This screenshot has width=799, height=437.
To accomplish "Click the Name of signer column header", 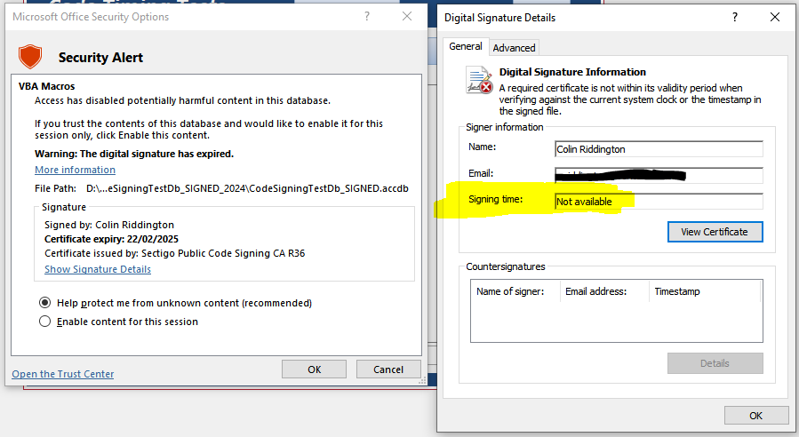I will 515,291.
